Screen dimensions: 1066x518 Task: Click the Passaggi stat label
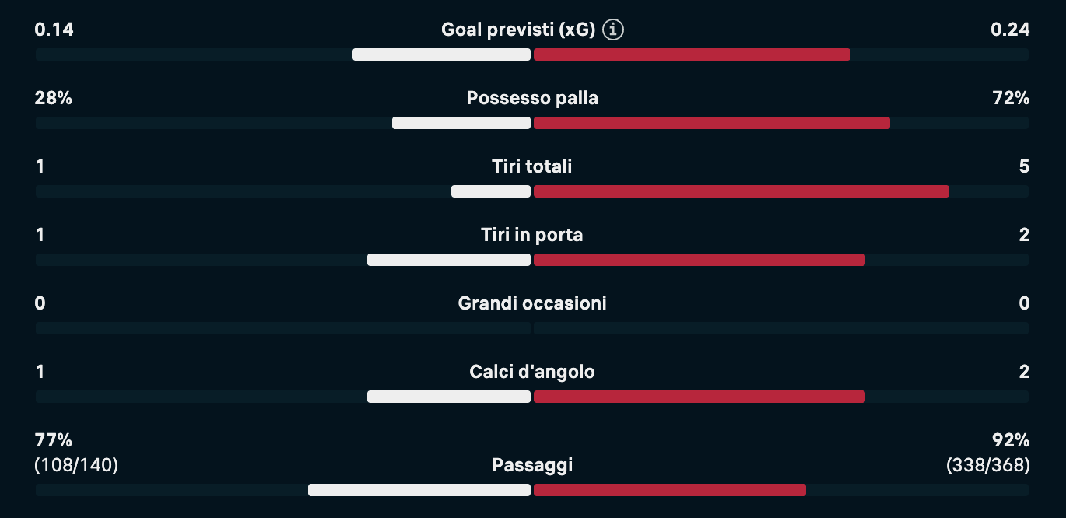pyautogui.click(x=532, y=466)
